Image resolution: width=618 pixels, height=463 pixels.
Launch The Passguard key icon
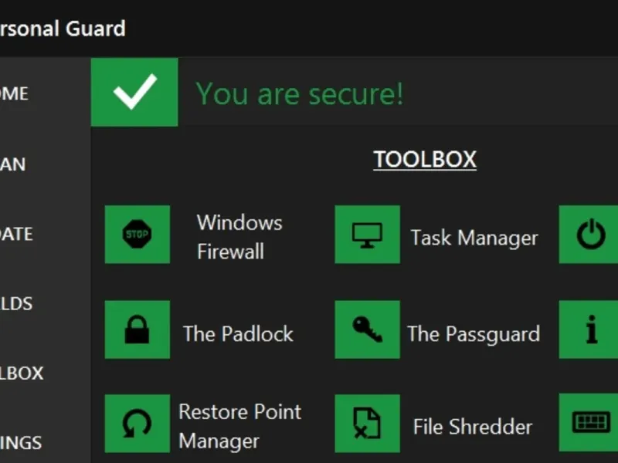click(367, 330)
